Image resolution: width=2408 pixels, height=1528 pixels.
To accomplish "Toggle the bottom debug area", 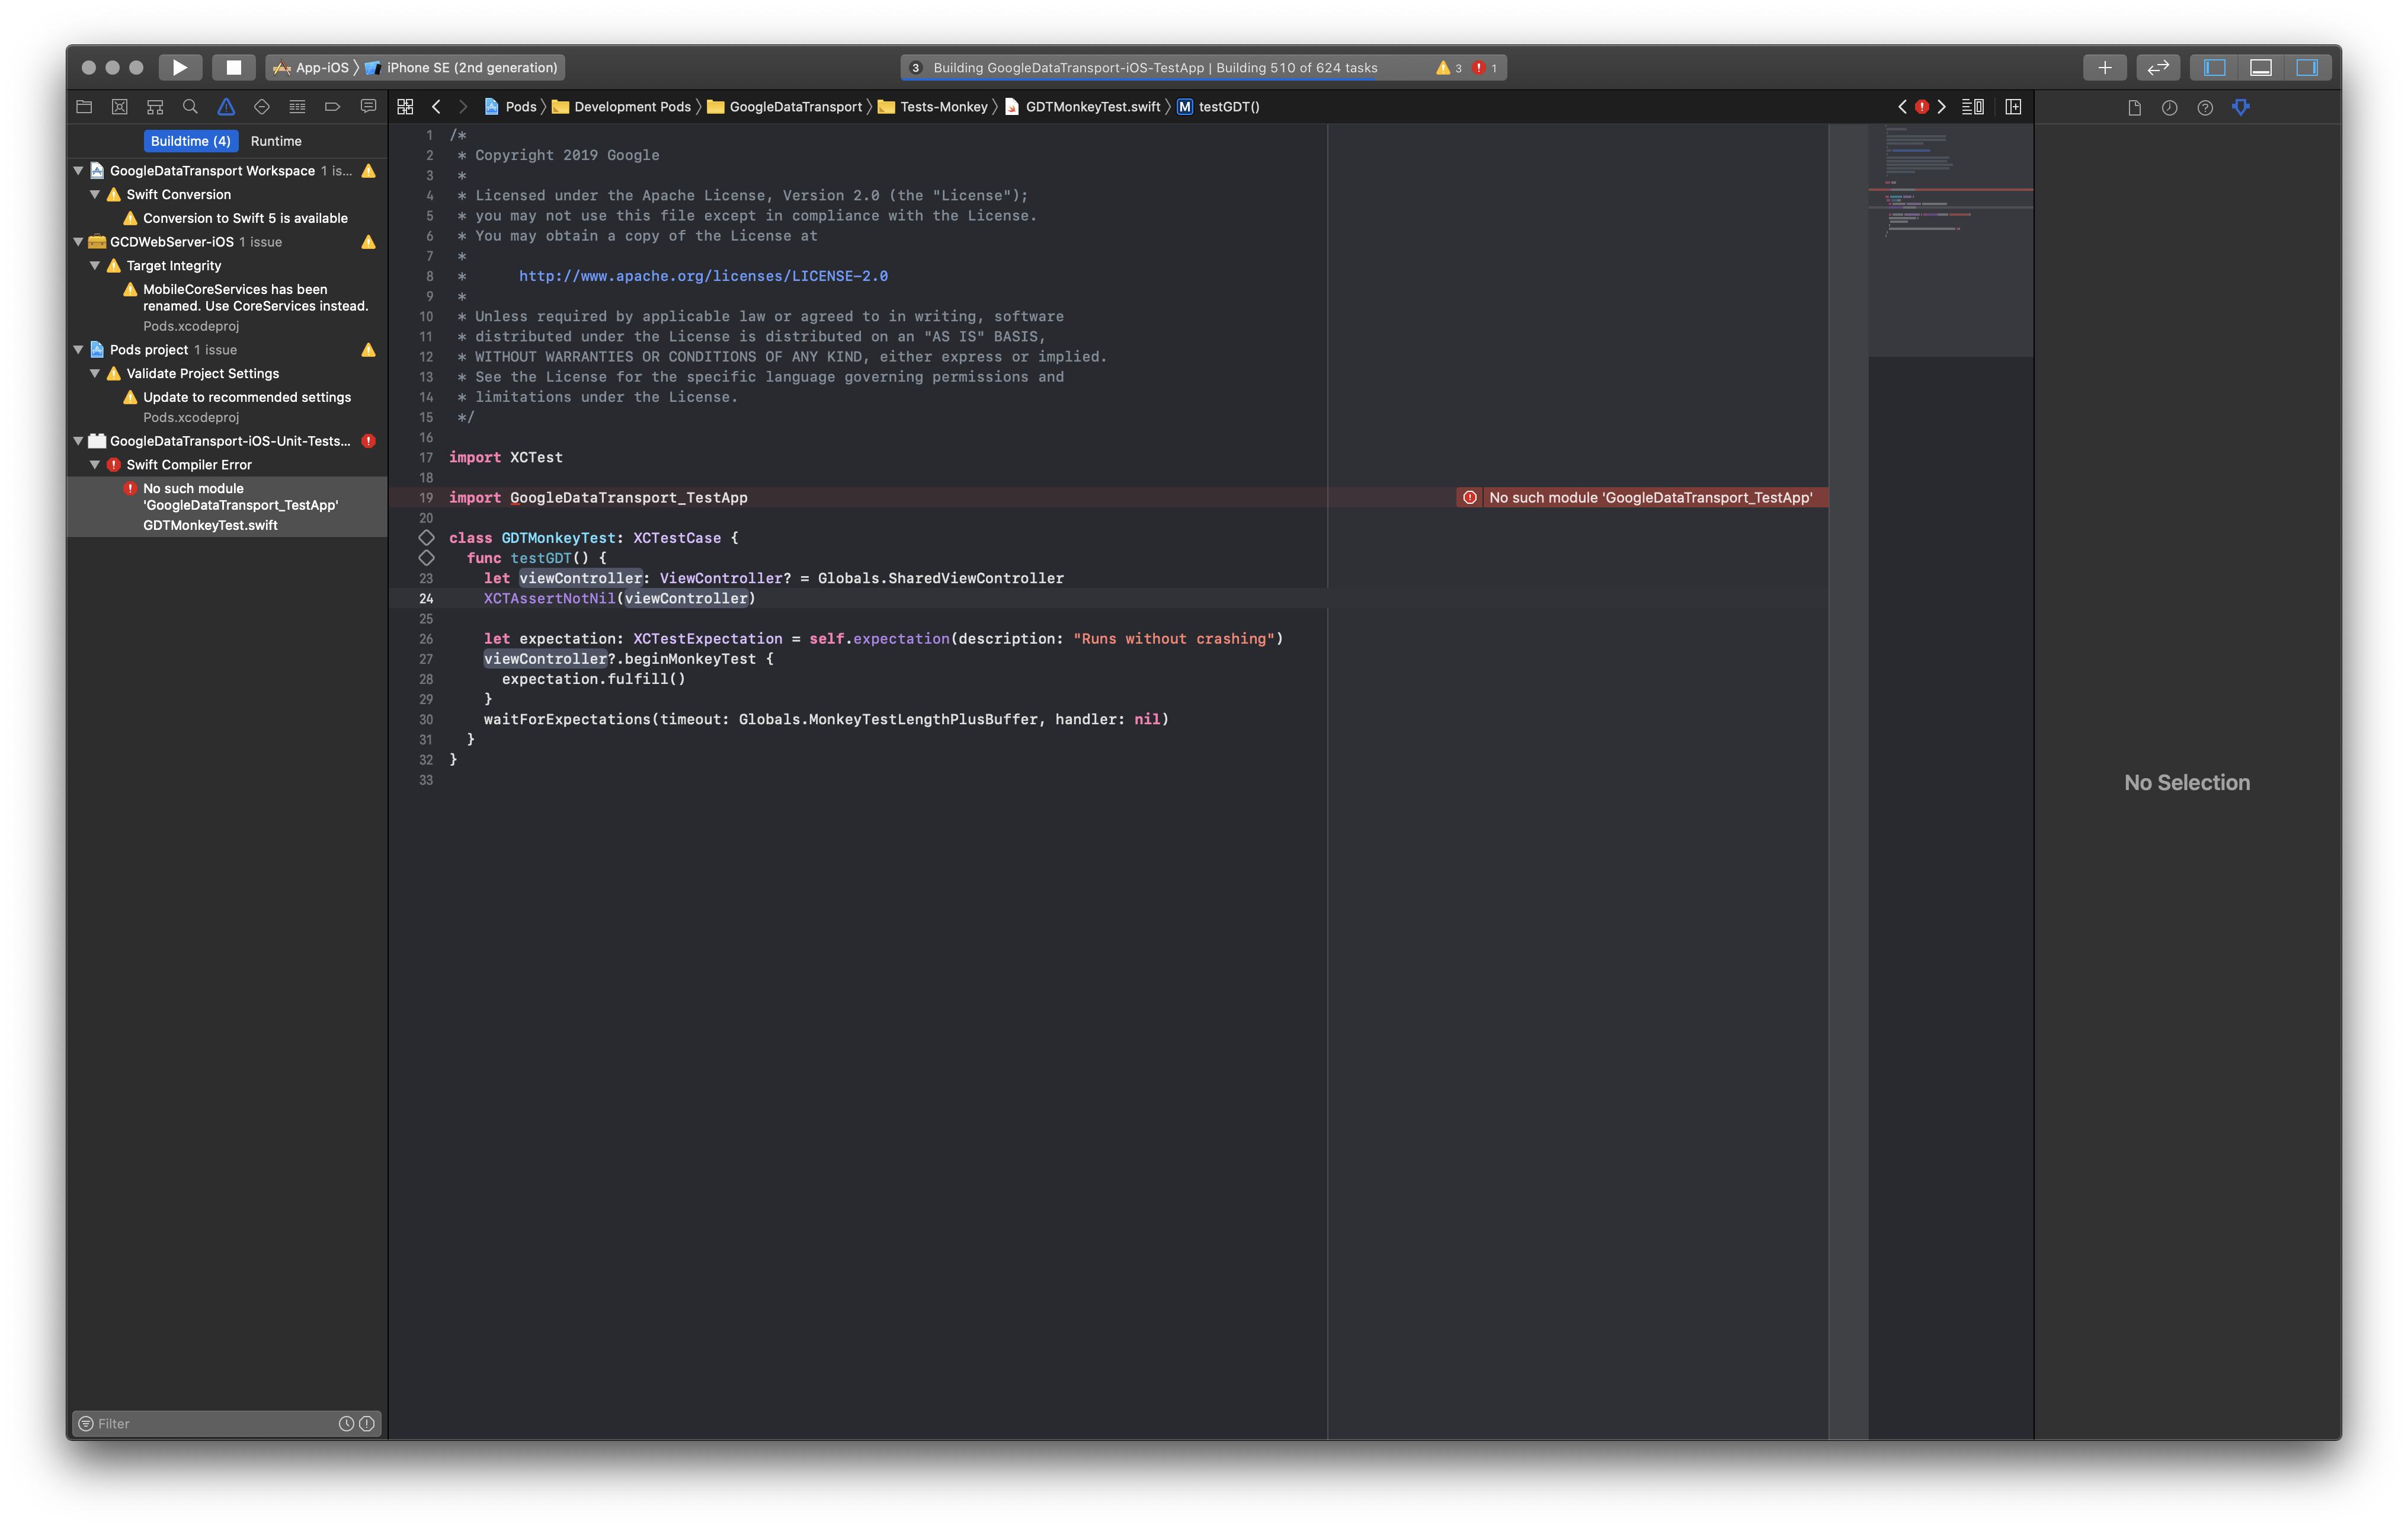I will coord(2260,67).
